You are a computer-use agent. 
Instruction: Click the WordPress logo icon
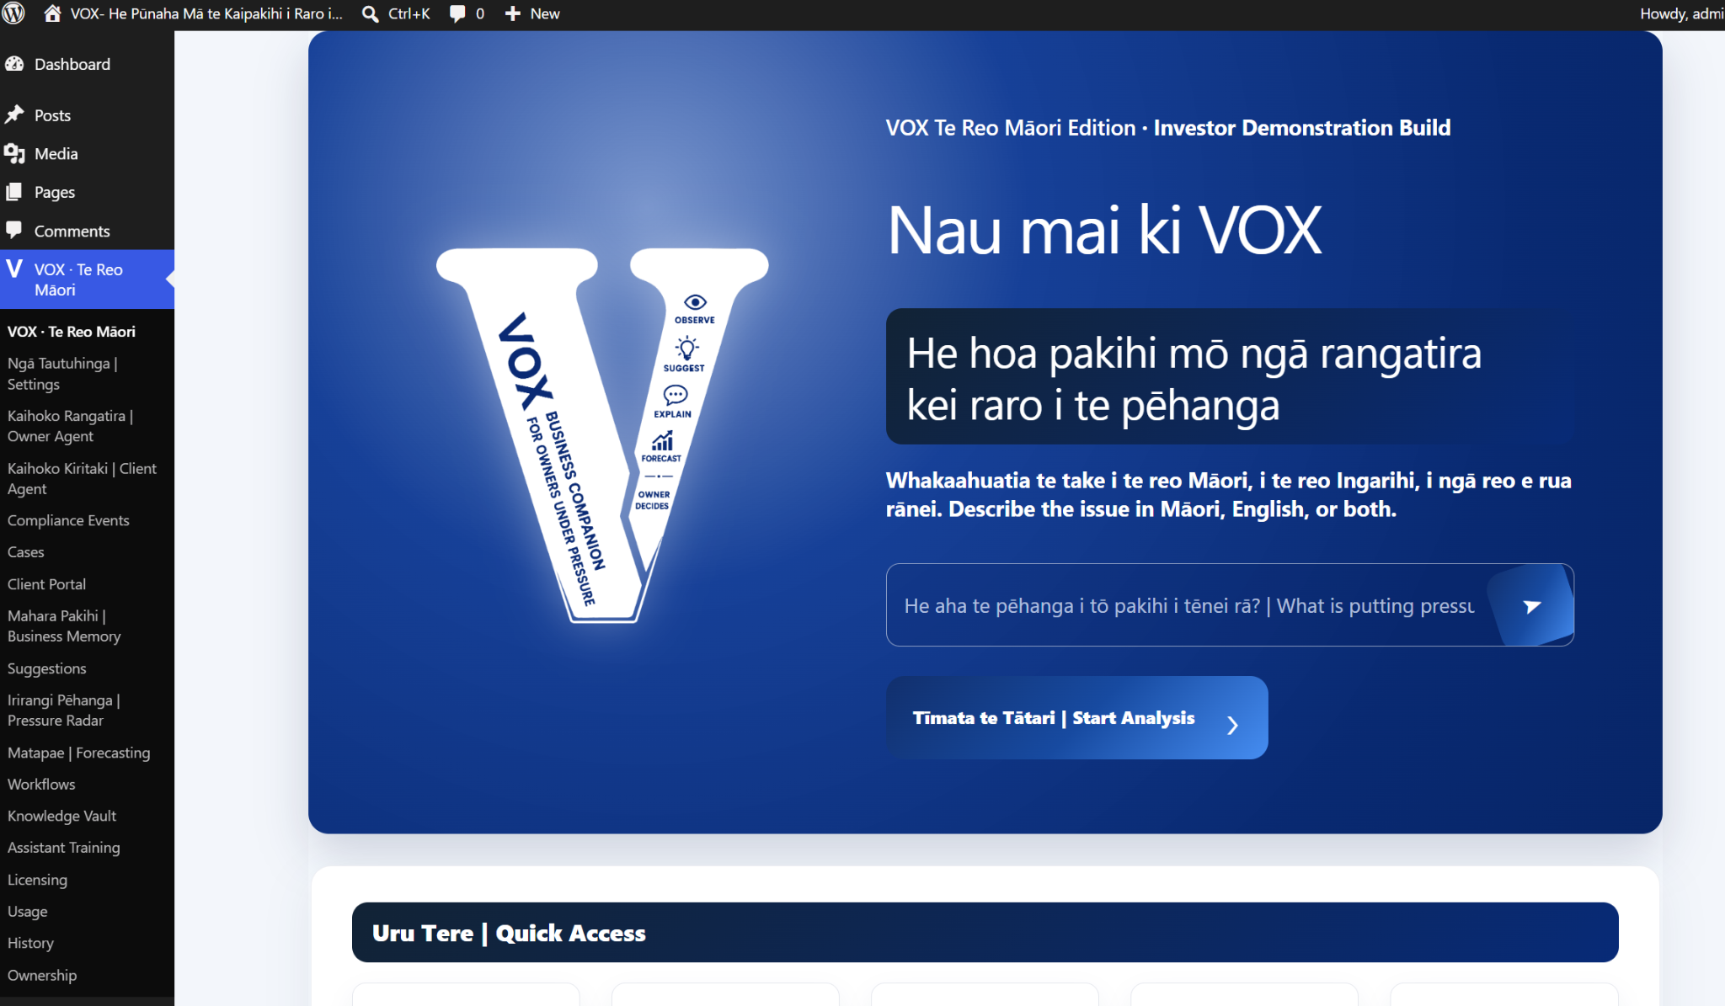pyautogui.click(x=13, y=13)
